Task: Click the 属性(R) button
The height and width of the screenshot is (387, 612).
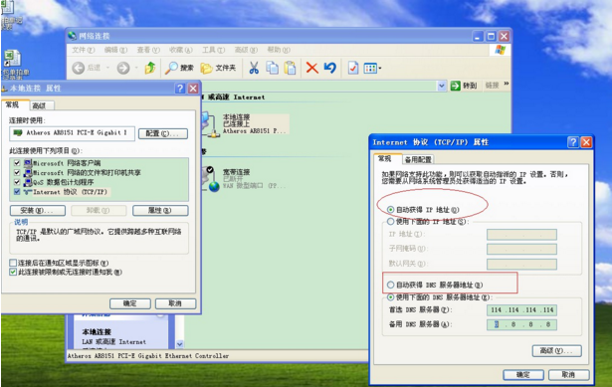Action: pos(160,211)
